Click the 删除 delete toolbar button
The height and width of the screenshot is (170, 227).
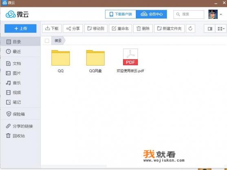click(x=143, y=29)
